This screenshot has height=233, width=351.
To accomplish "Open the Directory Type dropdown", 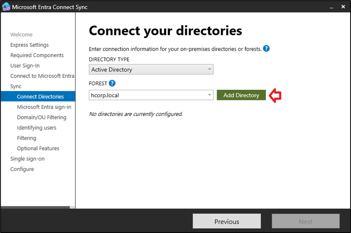I will point(151,70).
